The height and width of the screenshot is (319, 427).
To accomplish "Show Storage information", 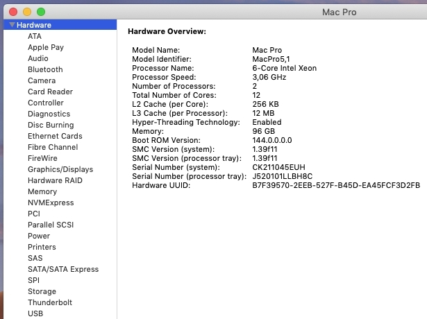I will (x=42, y=291).
